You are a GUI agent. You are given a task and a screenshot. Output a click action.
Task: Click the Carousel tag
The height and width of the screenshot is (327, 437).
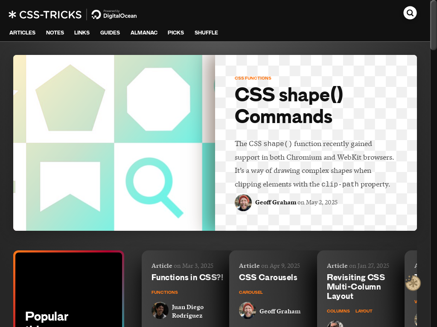(251, 292)
